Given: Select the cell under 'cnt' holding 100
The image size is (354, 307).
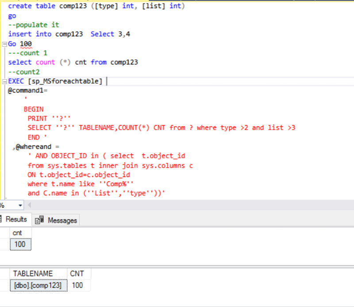Looking at the screenshot, I should tap(20, 244).
